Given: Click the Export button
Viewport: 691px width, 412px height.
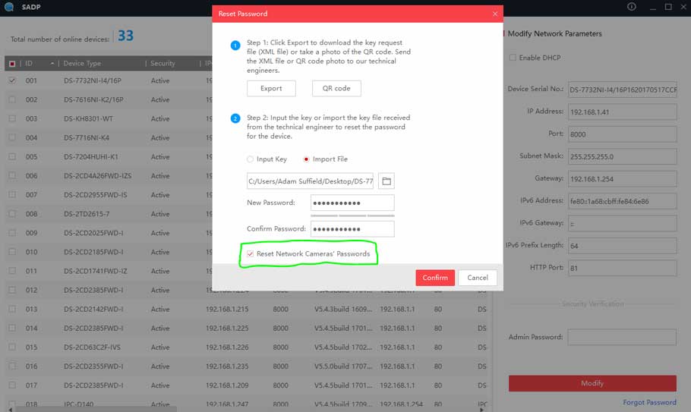Looking at the screenshot, I should (271, 89).
